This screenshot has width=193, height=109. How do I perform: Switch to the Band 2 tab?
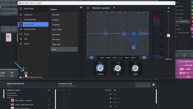click(109, 58)
